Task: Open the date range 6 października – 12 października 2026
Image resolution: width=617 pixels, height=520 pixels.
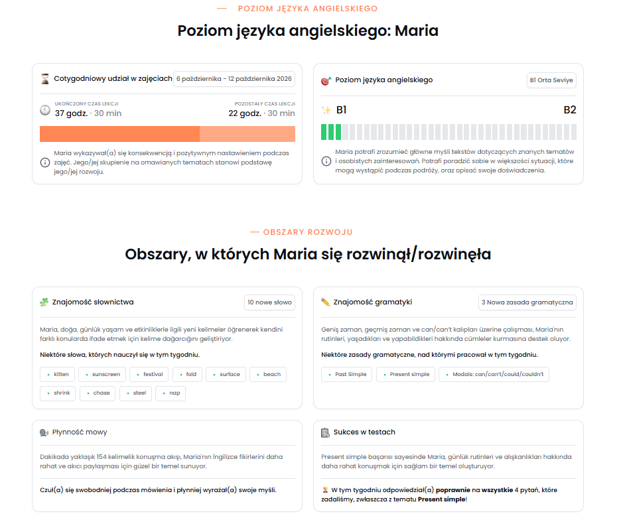Action: point(234,79)
